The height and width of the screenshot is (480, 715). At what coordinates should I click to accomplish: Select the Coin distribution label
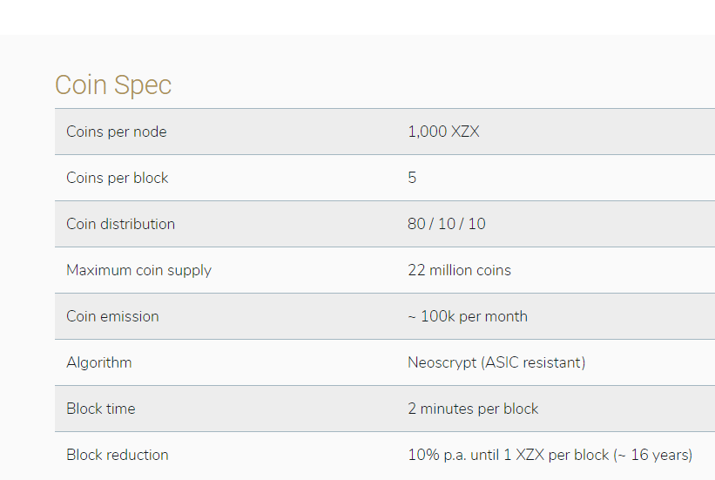[120, 224]
